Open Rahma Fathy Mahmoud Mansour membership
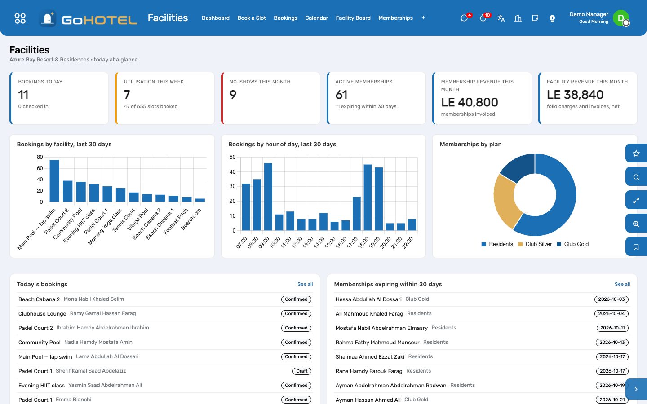 click(x=482, y=343)
